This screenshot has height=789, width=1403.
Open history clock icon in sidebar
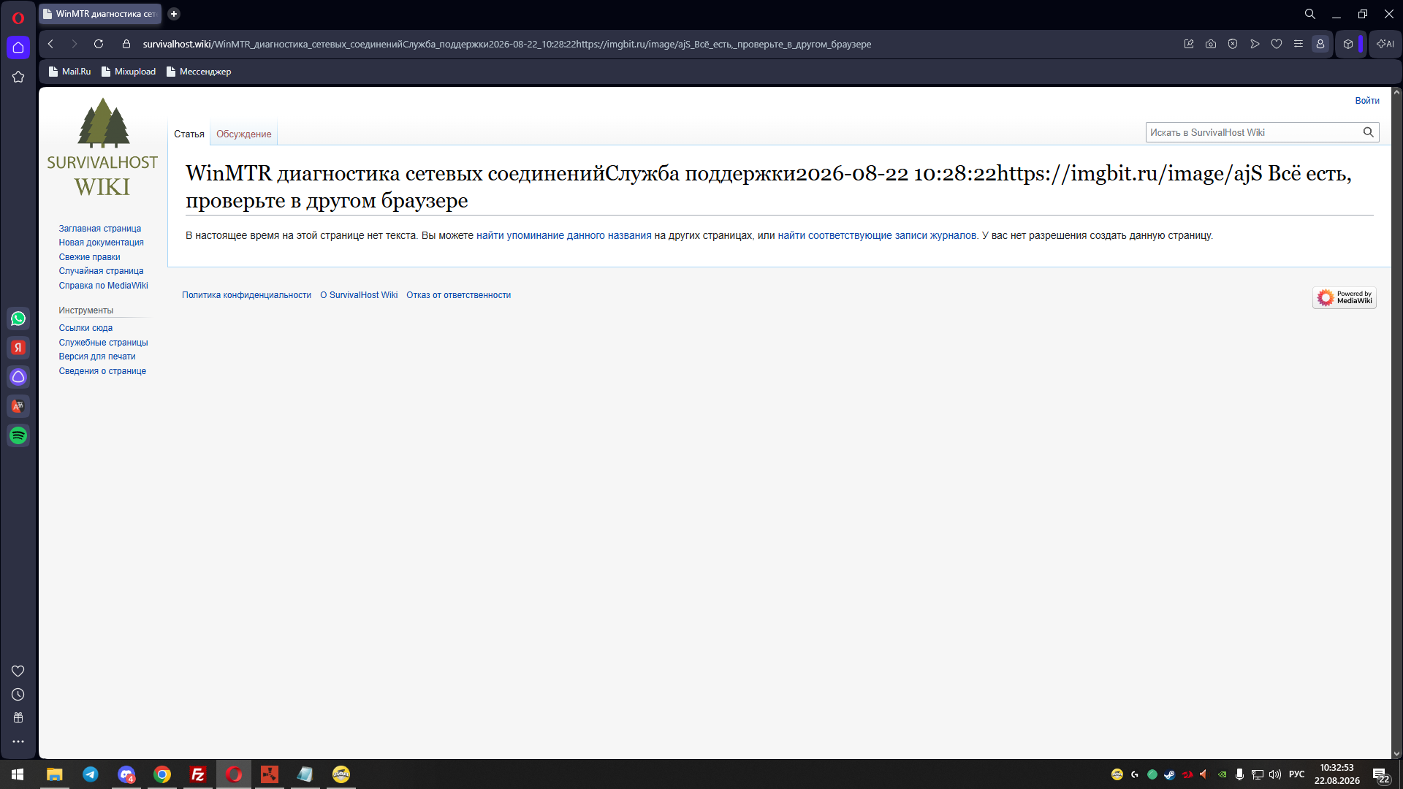18,695
